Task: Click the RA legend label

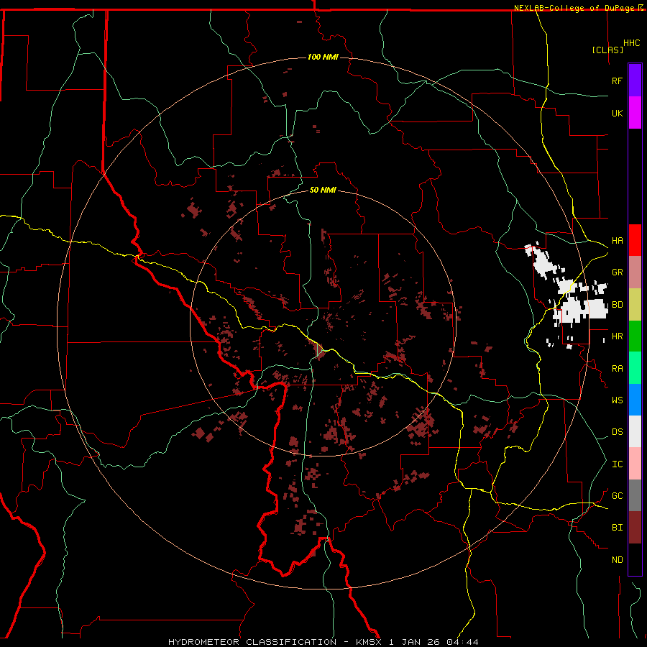Action: (x=617, y=369)
